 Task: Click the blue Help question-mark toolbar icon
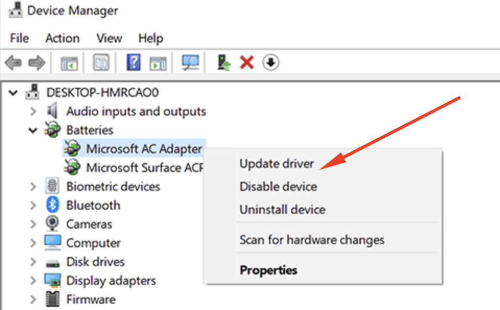coord(134,63)
